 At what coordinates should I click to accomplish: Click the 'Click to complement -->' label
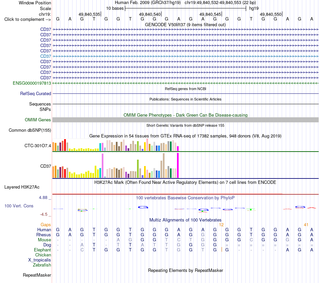pyautogui.click(x=28, y=19)
